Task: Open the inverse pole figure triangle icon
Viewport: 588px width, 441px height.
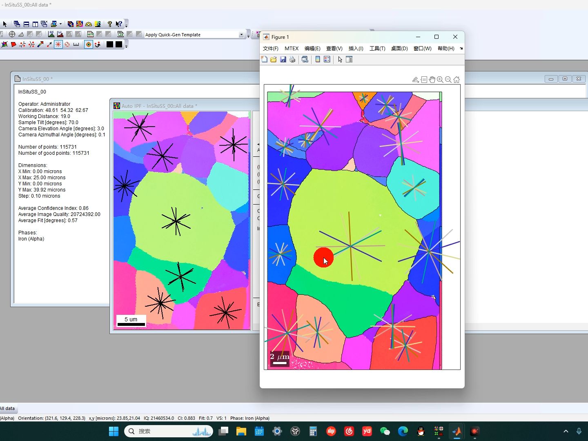Action: click(x=21, y=34)
